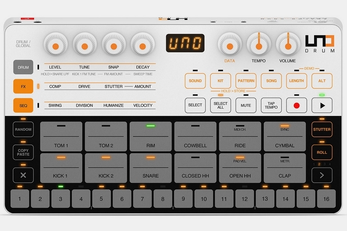Hit the CYMBAL pad
The image size is (347, 231).
pos(285,136)
